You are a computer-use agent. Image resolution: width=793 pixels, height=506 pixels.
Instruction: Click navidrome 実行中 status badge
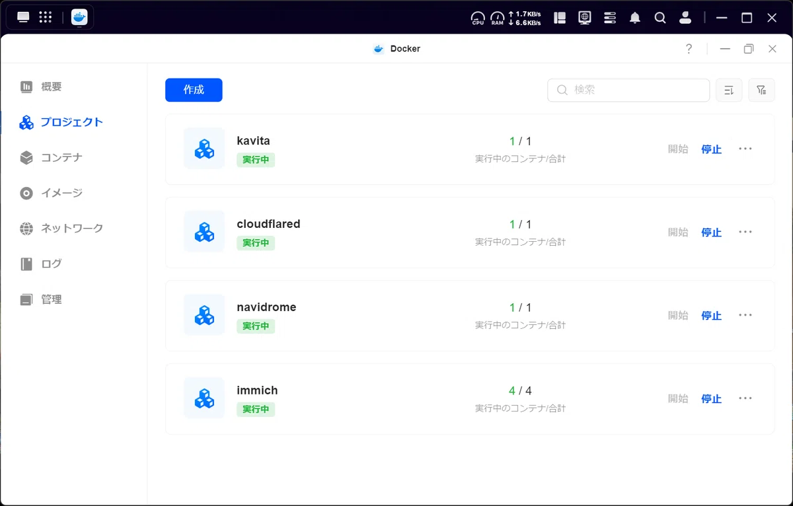click(x=256, y=326)
